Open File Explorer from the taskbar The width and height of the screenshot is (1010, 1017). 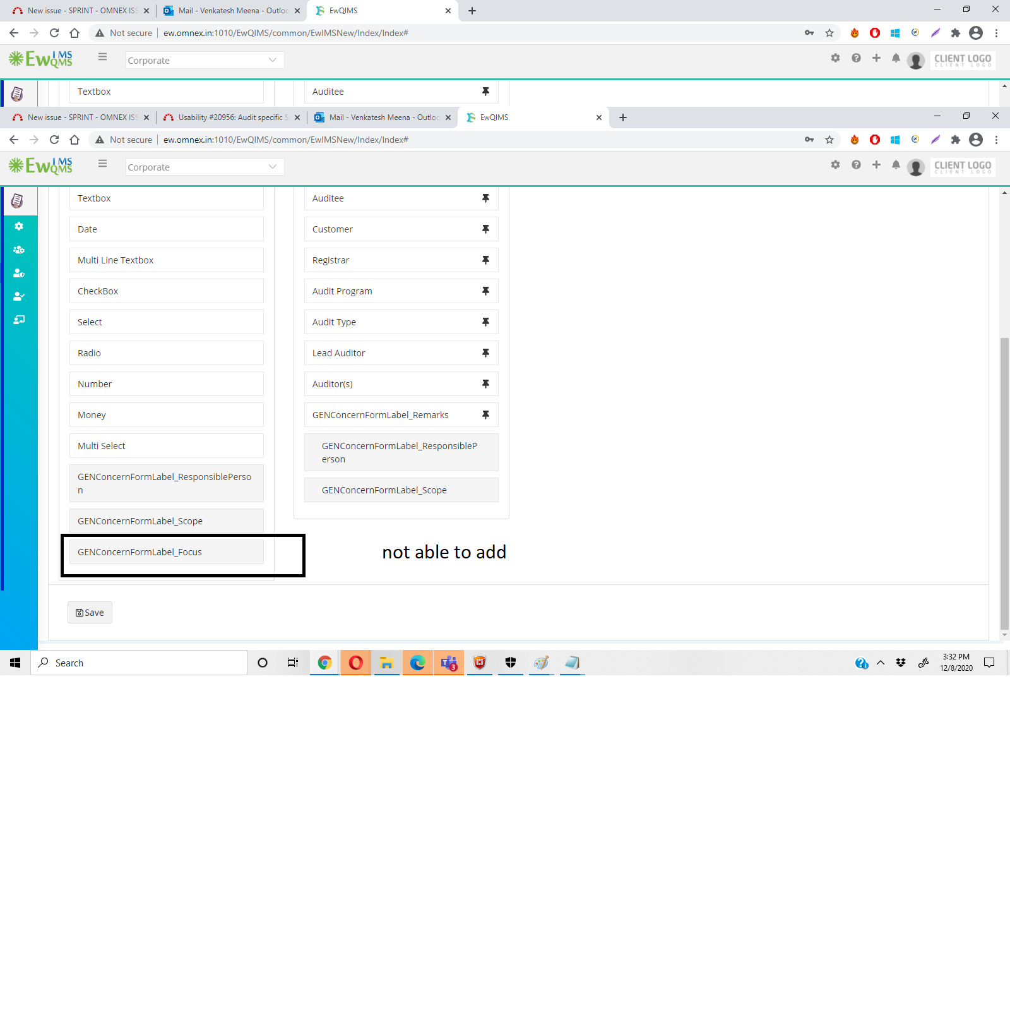coord(387,663)
